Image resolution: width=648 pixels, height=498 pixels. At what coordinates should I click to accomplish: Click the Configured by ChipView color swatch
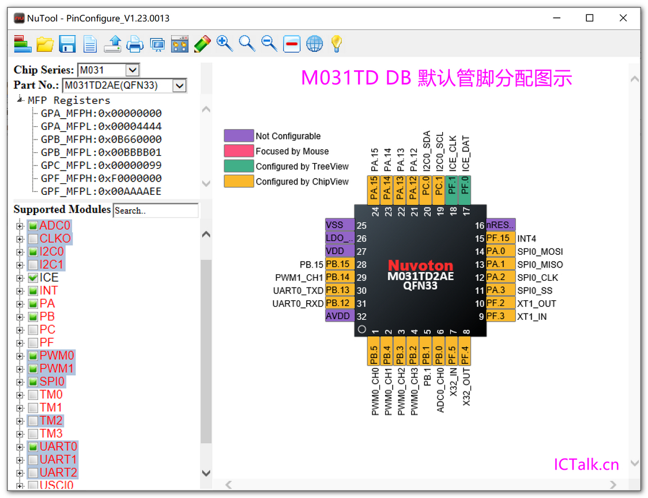click(239, 182)
